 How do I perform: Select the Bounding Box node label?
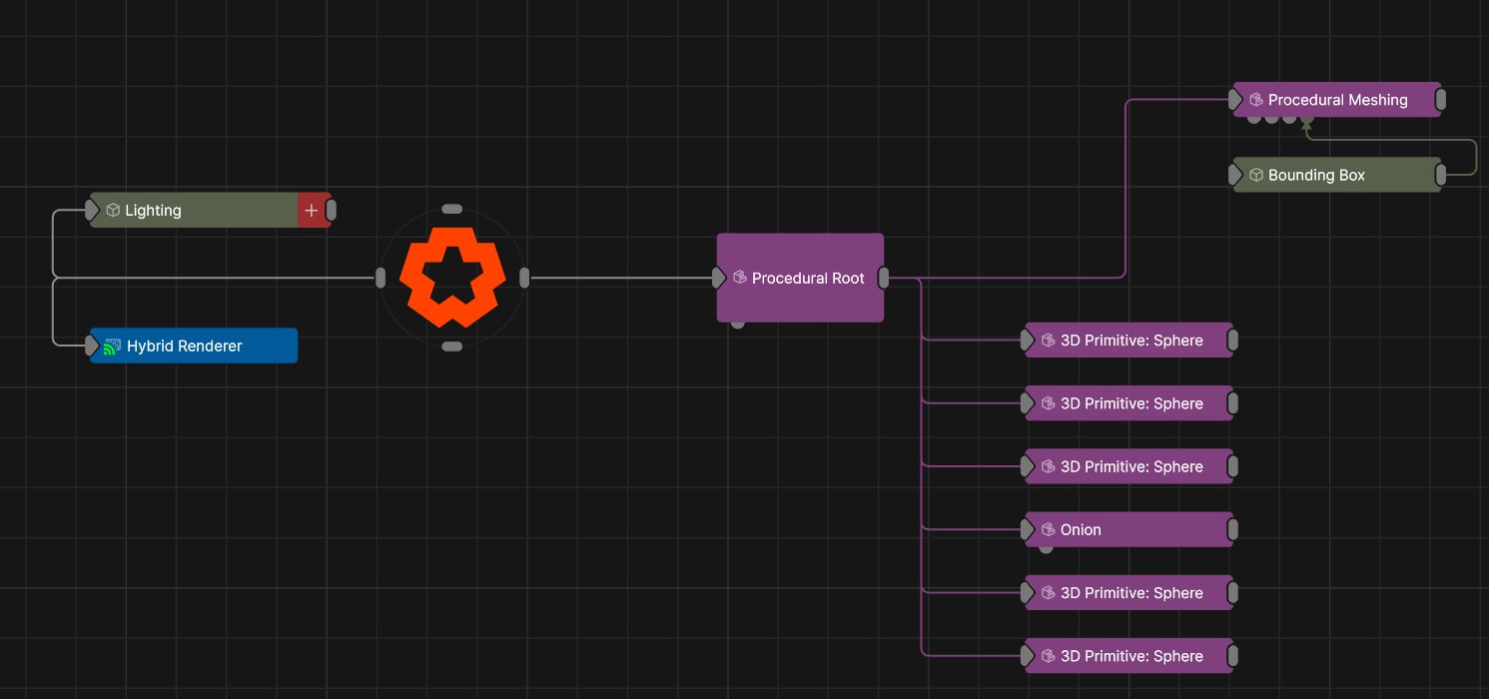coord(1316,175)
